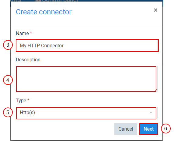This screenshot has height=141, width=174.
Task: Click the Name field label
Action: coord(23,33)
